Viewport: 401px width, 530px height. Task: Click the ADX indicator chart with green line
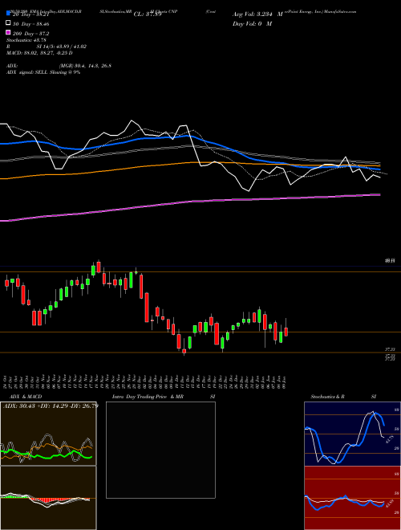(x=48, y=434)
